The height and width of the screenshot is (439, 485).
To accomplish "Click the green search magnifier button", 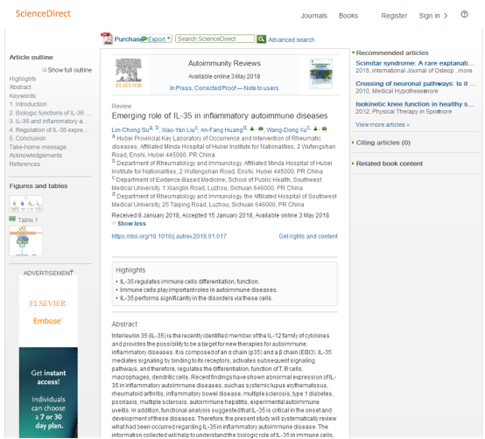I will (x=261, y=39).
